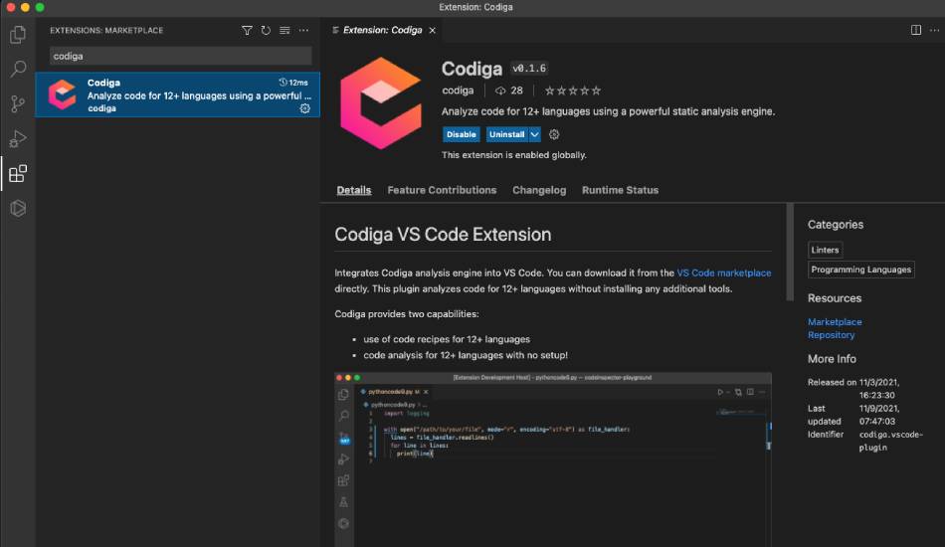Click the extensions search field
Image resolution: width=945 pixels, height=547 pixels.
click(181, 56)
